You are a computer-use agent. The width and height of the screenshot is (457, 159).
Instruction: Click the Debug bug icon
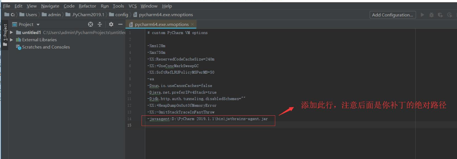[431, 15]
